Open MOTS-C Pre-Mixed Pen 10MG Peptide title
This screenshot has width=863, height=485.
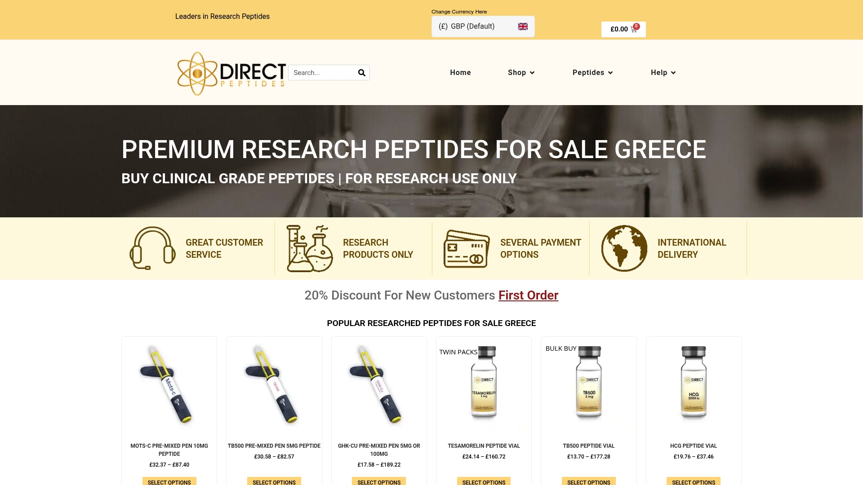point(169,450)
